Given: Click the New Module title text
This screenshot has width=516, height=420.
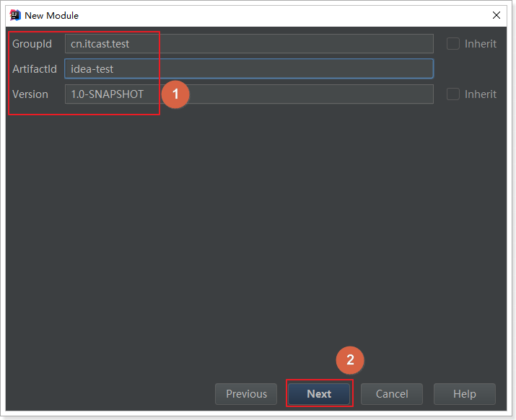Looking at the screenshot, I should (52, 15).
